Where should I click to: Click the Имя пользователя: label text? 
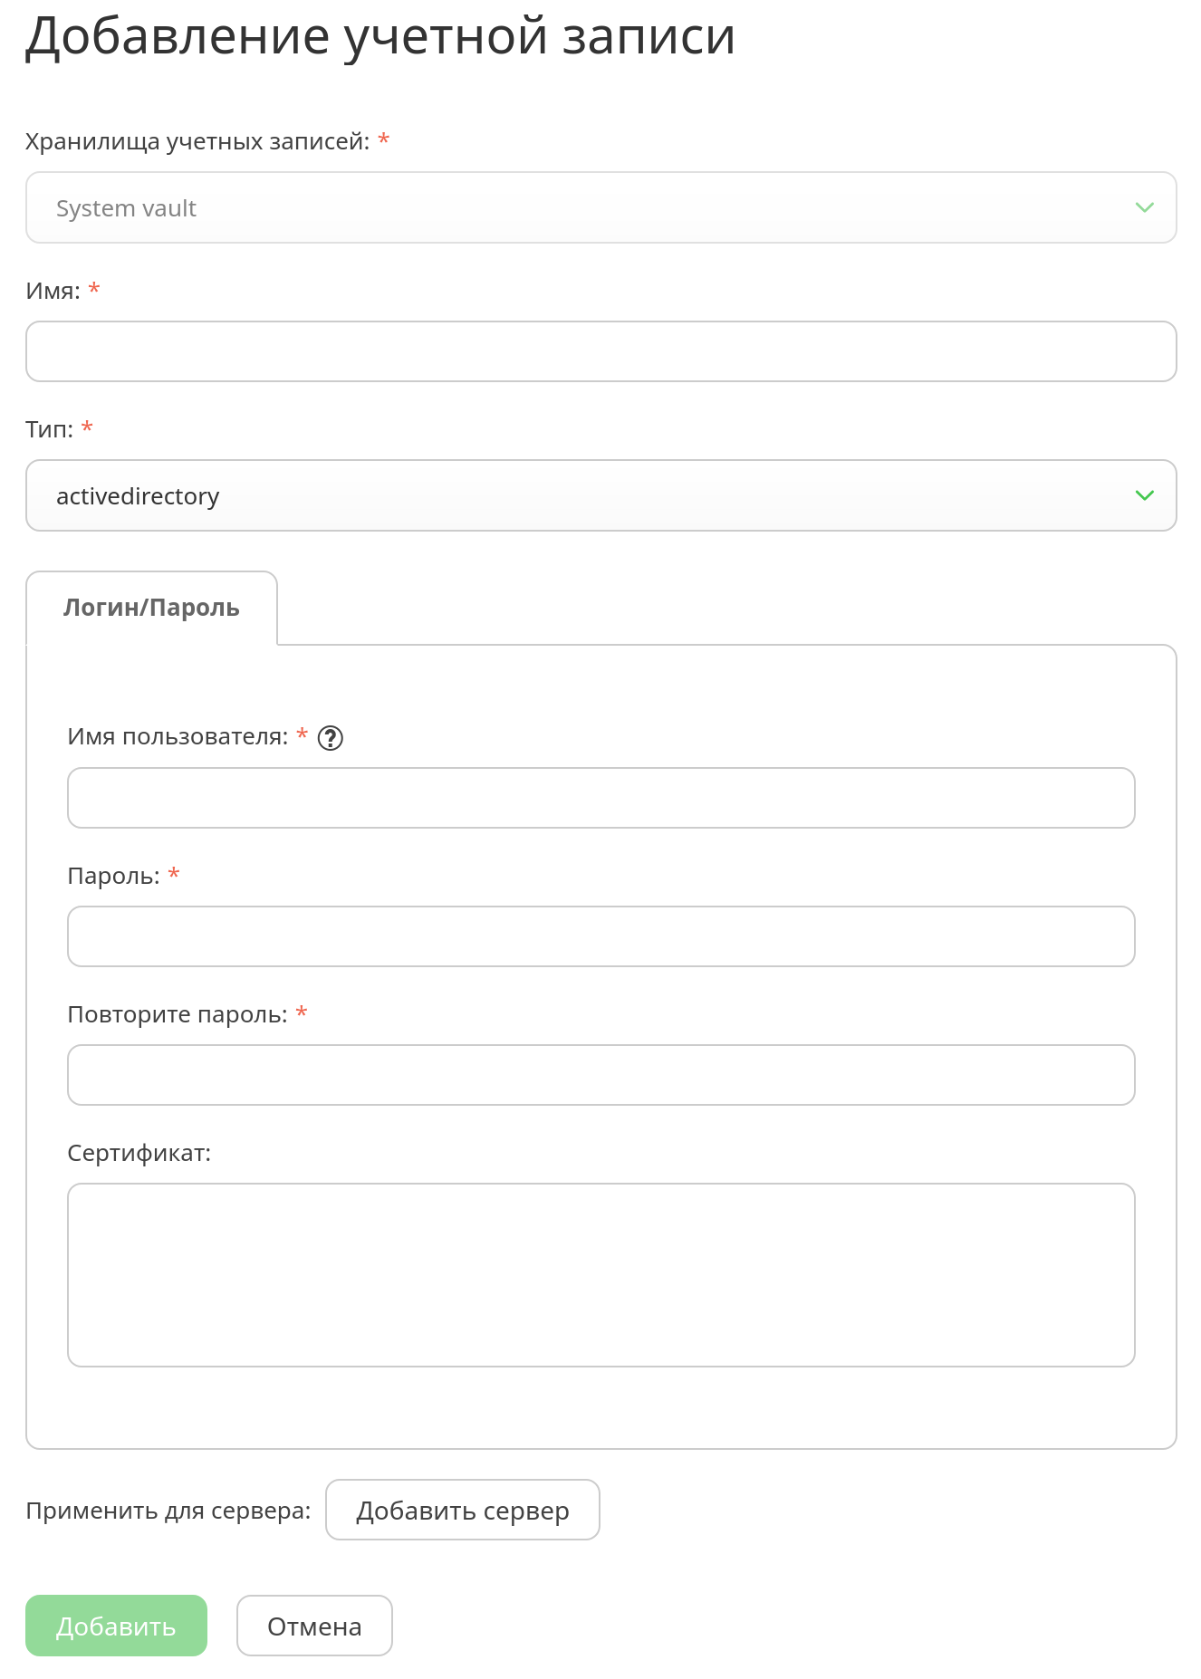[178, 736]
